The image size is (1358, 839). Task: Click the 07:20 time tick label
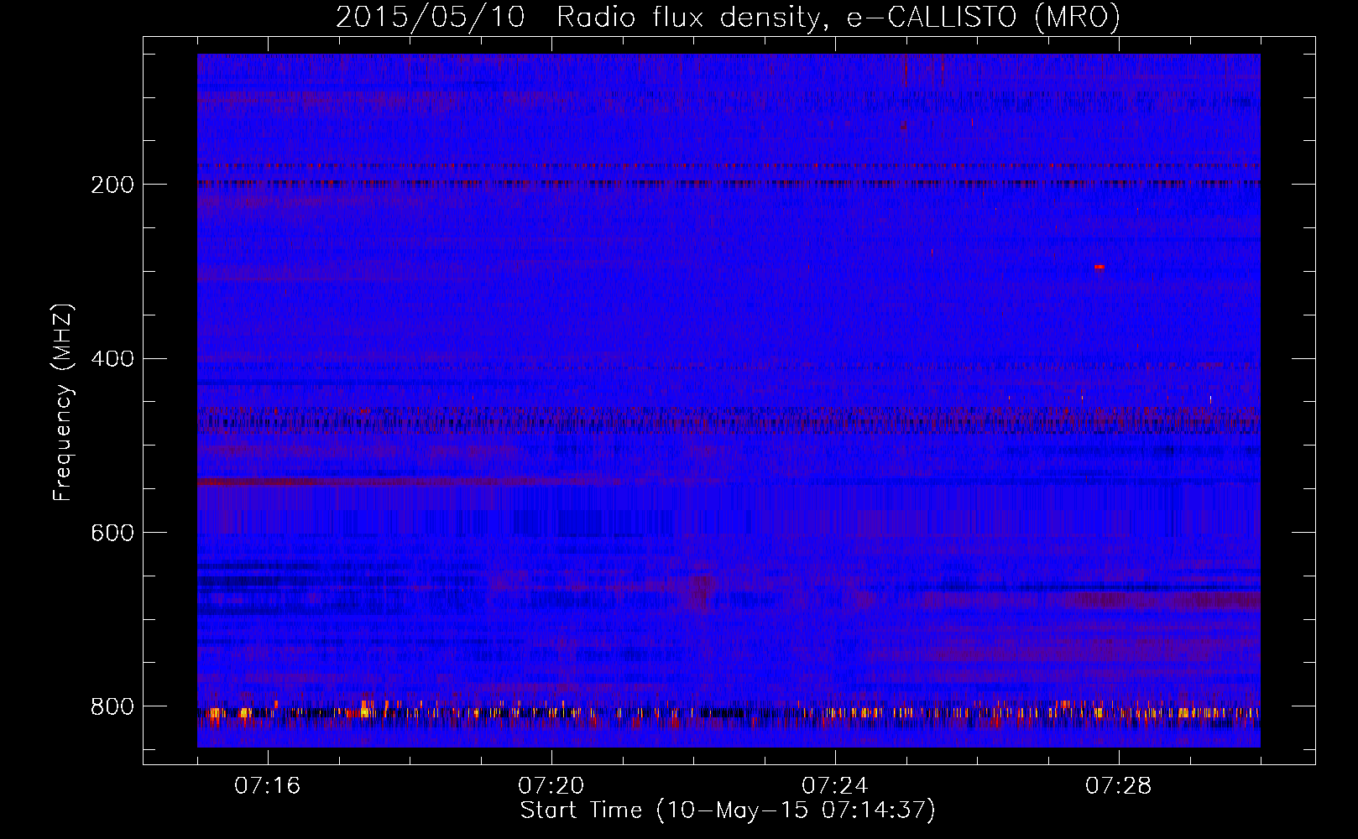point(551,786)
